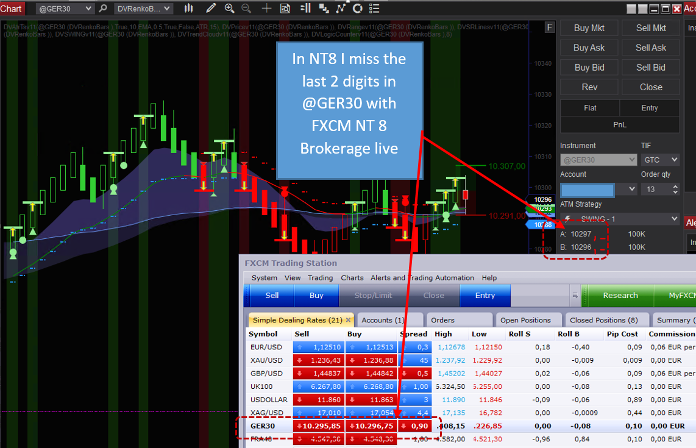Open the bar style candlestick icon

pyautogui.click(x=189, y=9)
